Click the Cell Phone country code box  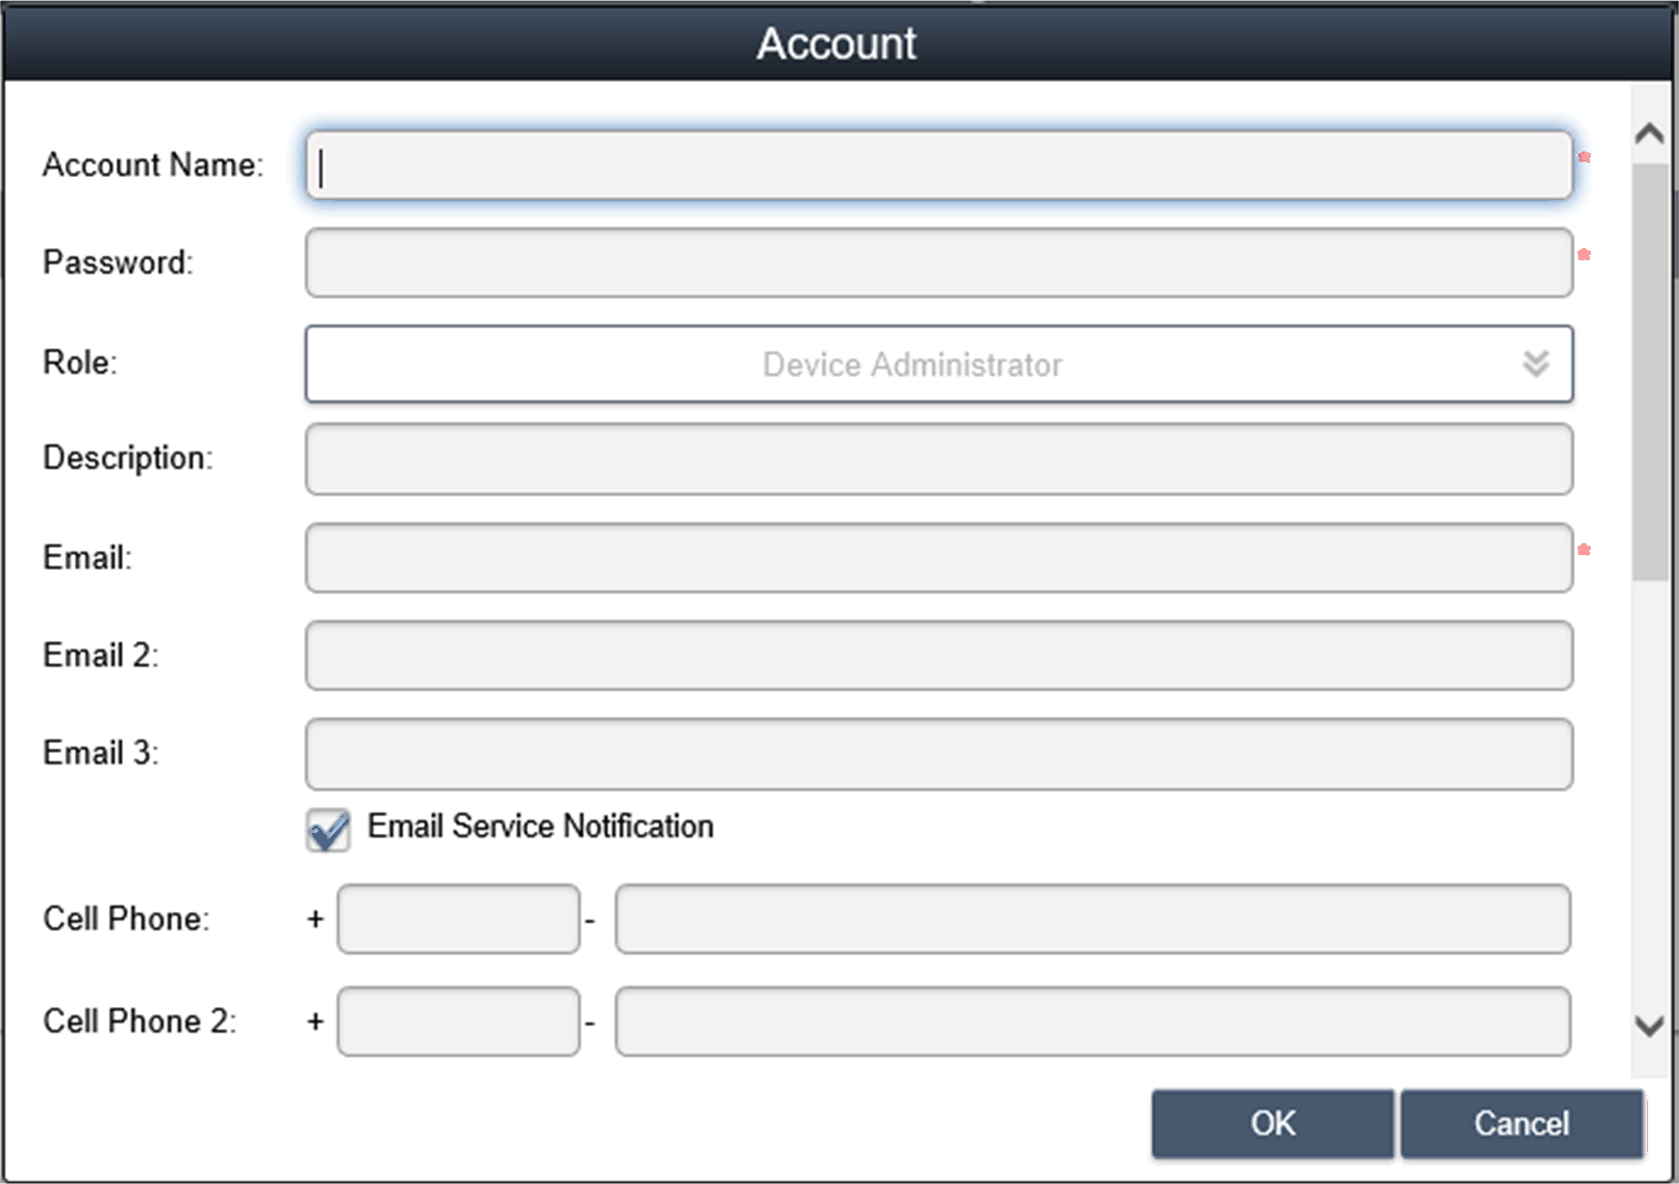(x=458, y=919)
